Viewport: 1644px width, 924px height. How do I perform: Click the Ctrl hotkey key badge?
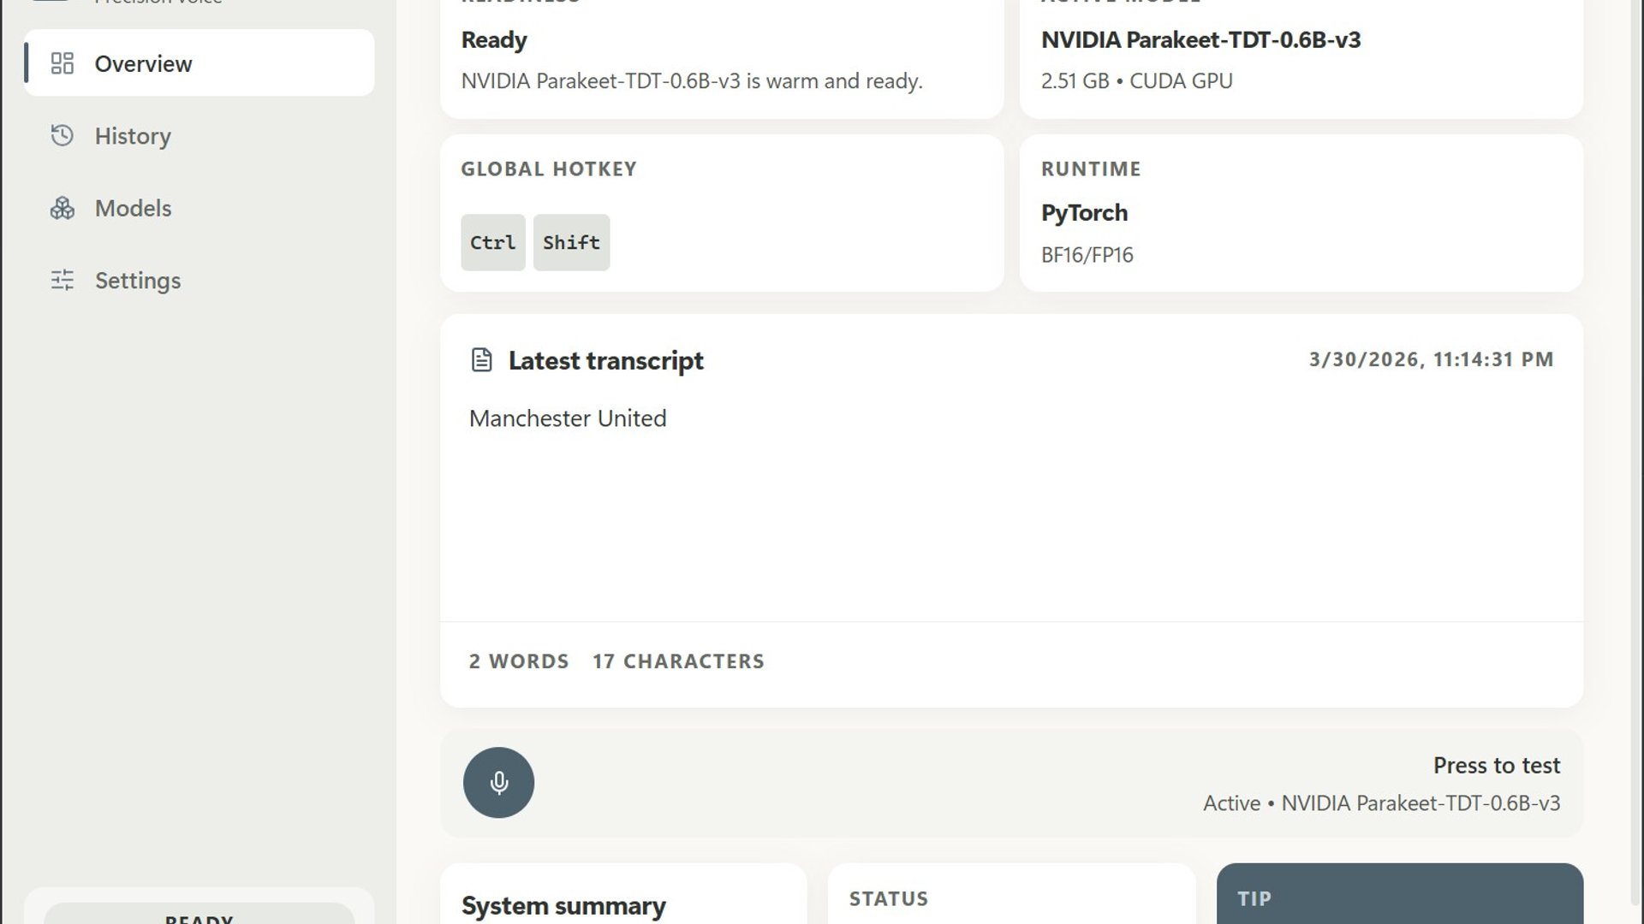tap(492, 243)
